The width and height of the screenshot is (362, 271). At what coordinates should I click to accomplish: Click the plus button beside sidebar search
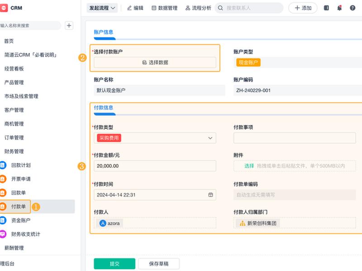[x=69, y=26]
